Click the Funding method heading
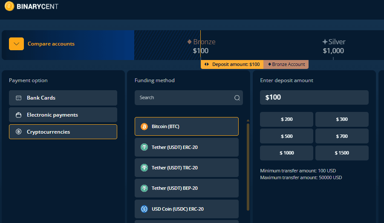 [155, 80]
